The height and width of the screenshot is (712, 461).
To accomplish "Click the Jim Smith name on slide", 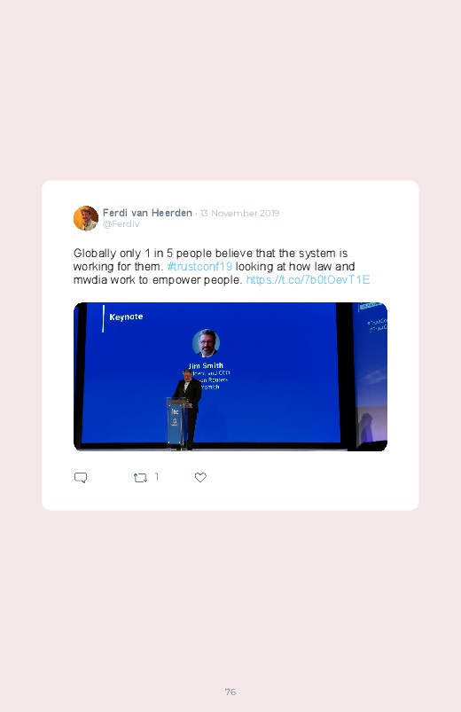I will 206,365.
